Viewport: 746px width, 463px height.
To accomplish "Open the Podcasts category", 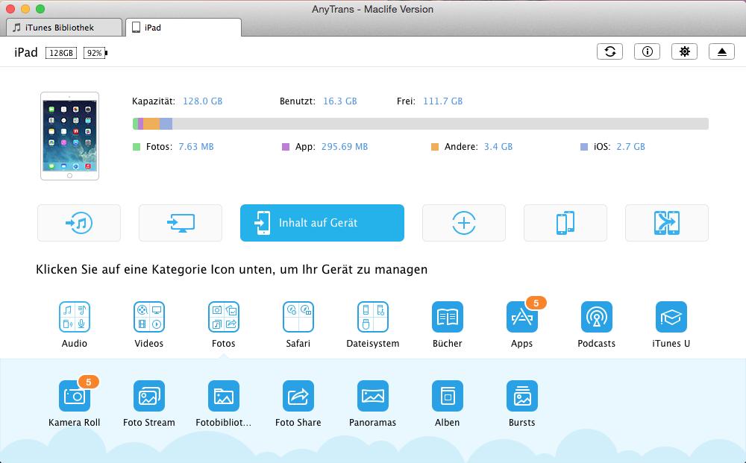I will (597, 317).
